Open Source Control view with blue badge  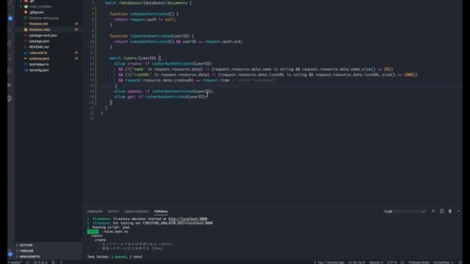tap(10, 18)
